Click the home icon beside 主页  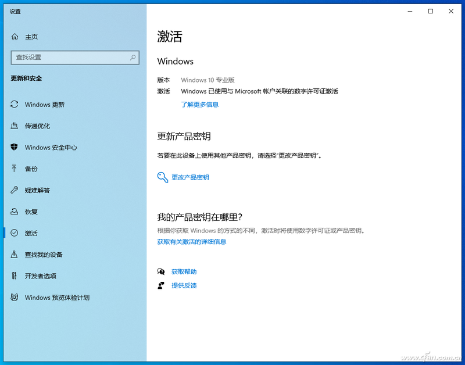pos(15,37)
